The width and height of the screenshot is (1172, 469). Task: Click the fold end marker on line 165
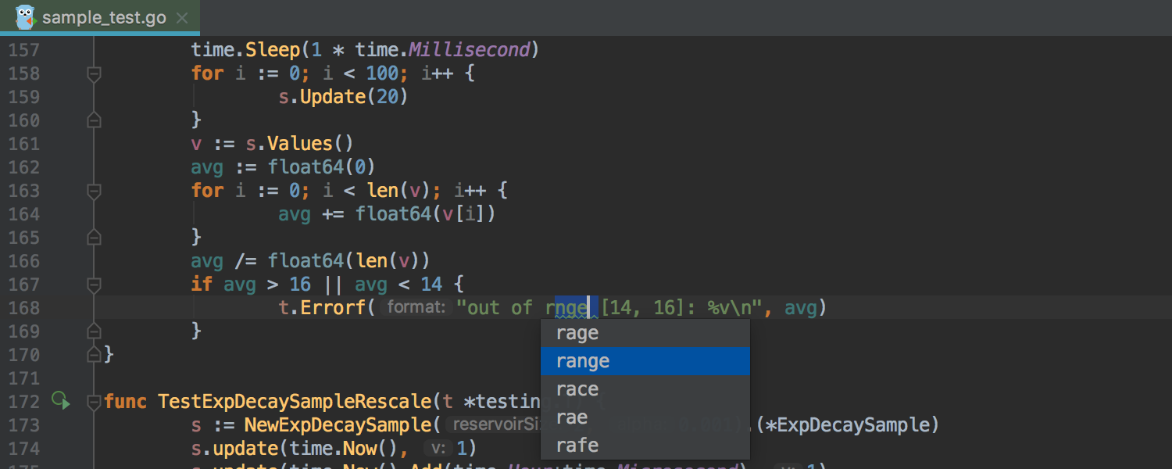point(94,238)
